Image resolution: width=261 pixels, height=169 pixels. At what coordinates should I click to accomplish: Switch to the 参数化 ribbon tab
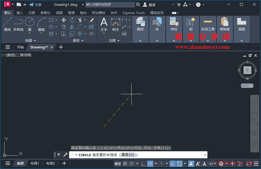(45, 13)
